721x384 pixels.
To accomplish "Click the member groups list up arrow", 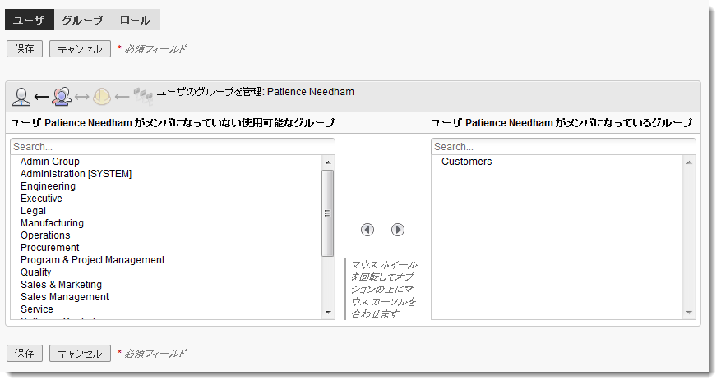I will pos(689,162).
